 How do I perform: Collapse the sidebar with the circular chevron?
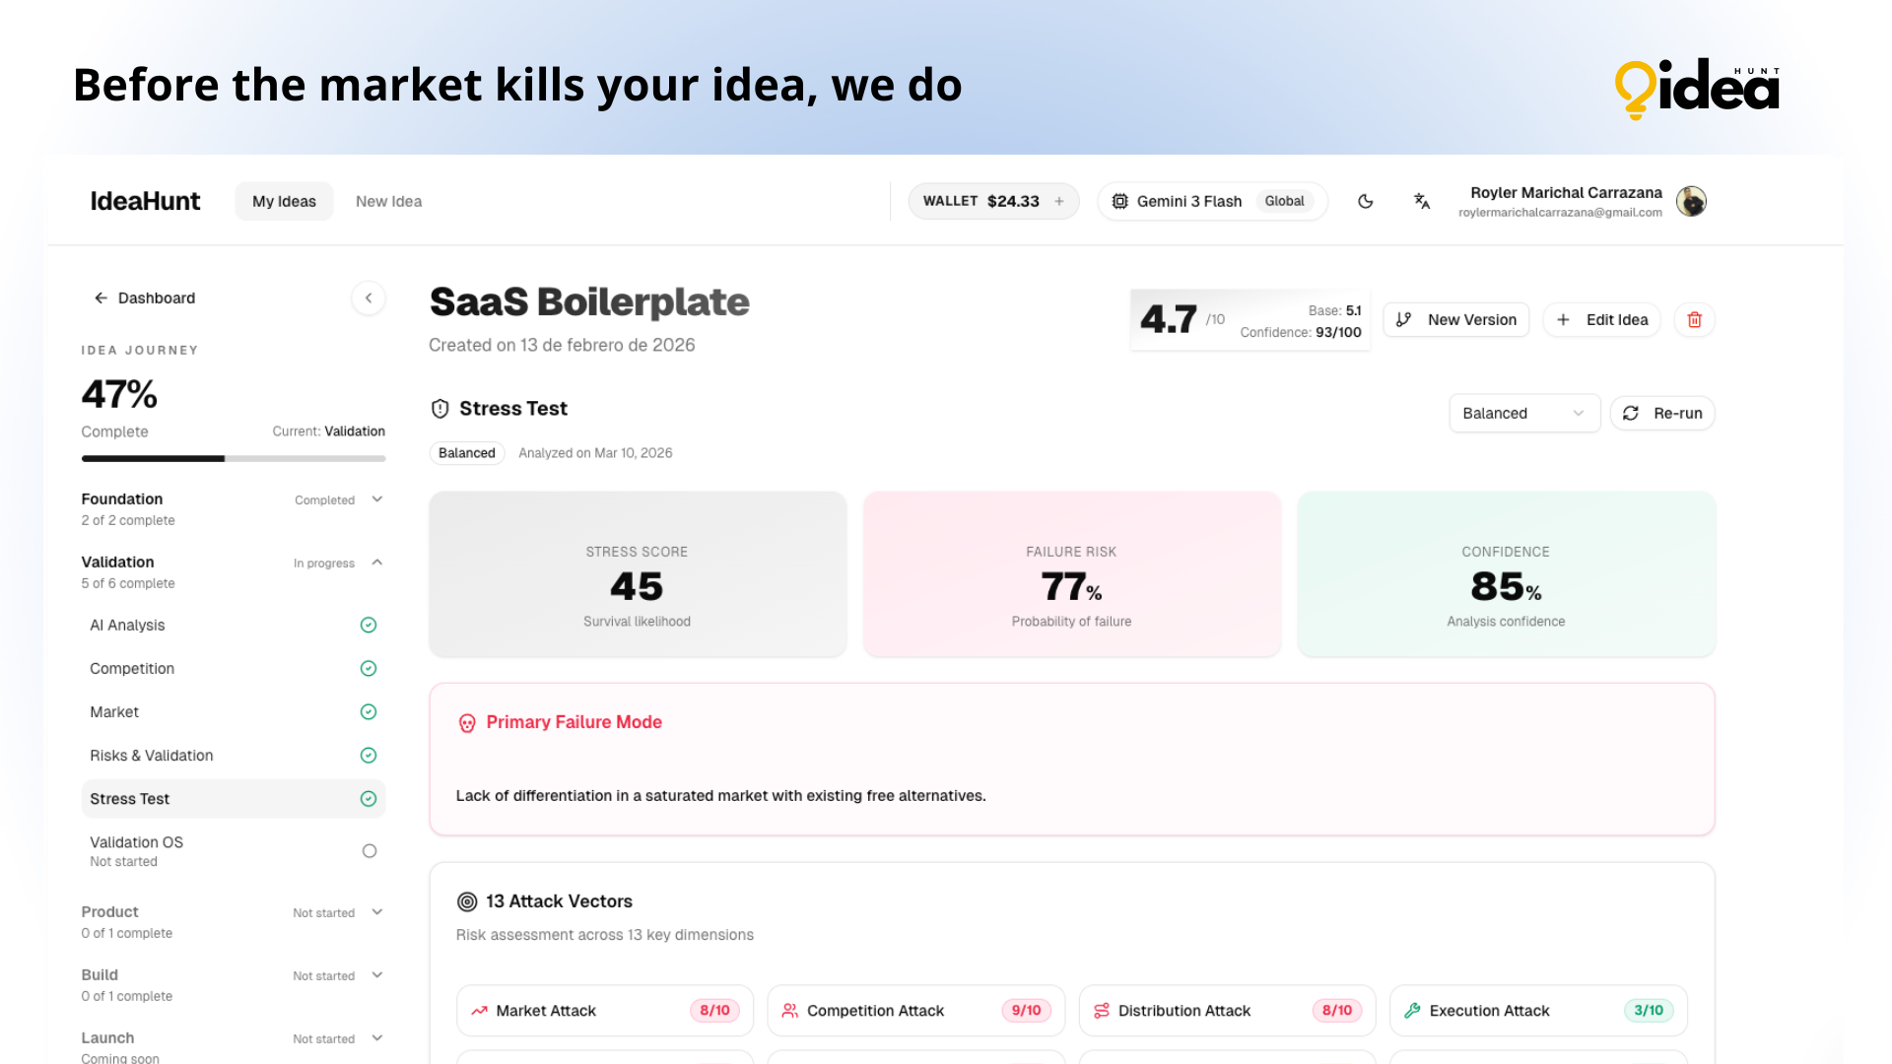(x=369, y=298)
